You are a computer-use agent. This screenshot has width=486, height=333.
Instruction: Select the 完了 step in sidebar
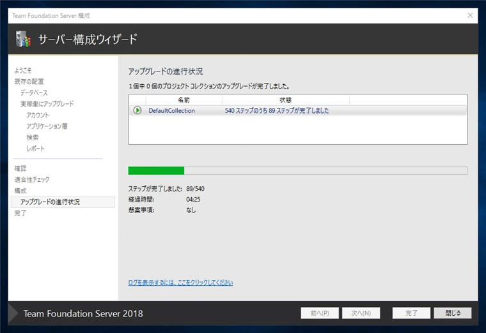click(20, 213)
